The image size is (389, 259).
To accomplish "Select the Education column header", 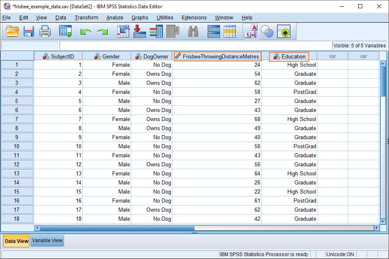I will (x=289, y=56).
